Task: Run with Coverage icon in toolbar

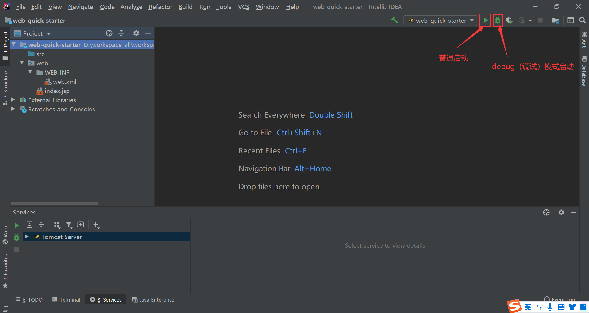Action: pyautogui.click(x=510, y=21)
